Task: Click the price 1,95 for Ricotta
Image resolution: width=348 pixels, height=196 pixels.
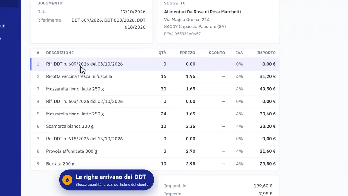Action: coord(191,76)
